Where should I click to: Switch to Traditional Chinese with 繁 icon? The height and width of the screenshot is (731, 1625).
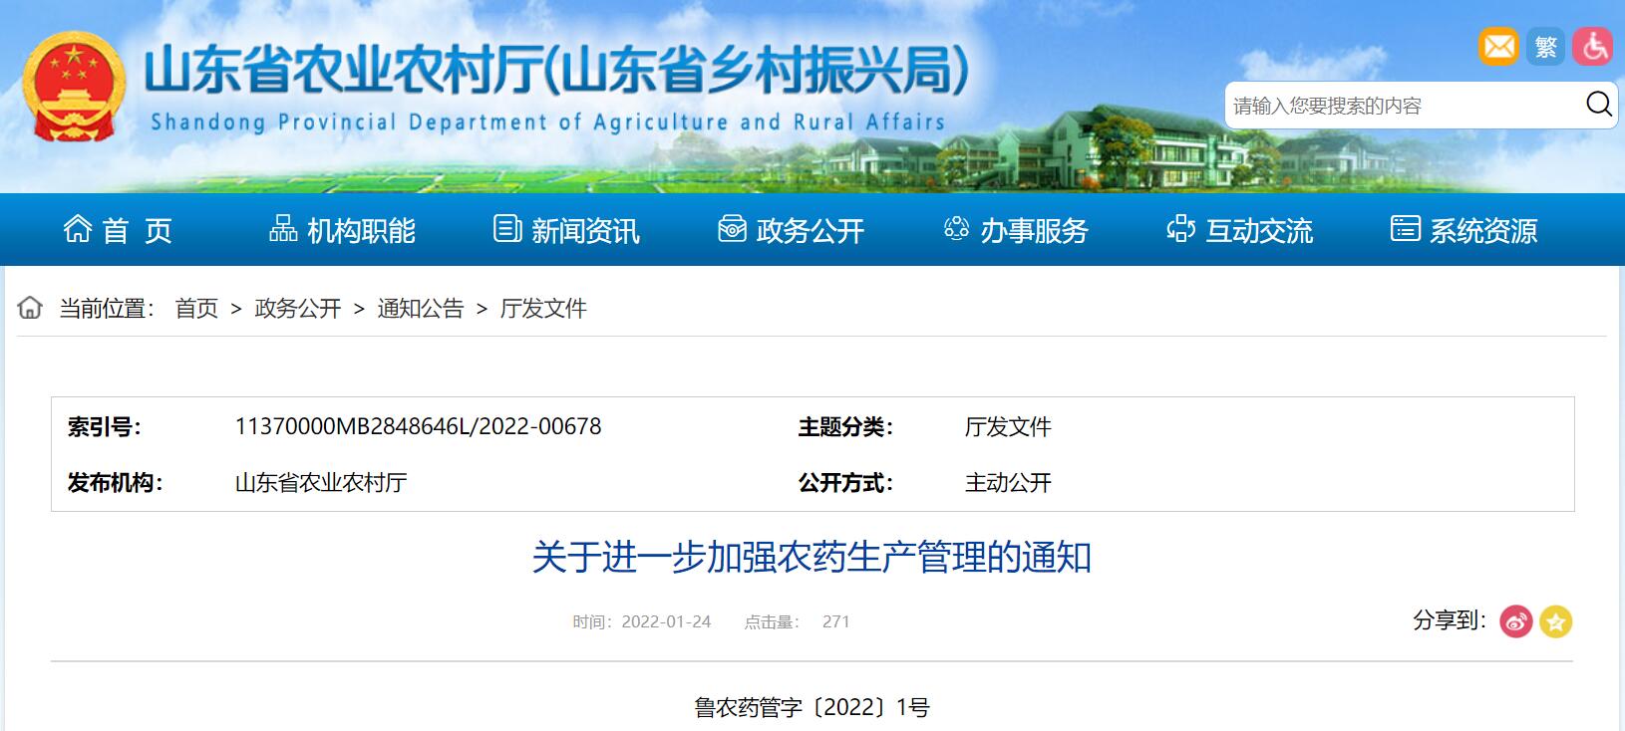tap(1545, 47)
